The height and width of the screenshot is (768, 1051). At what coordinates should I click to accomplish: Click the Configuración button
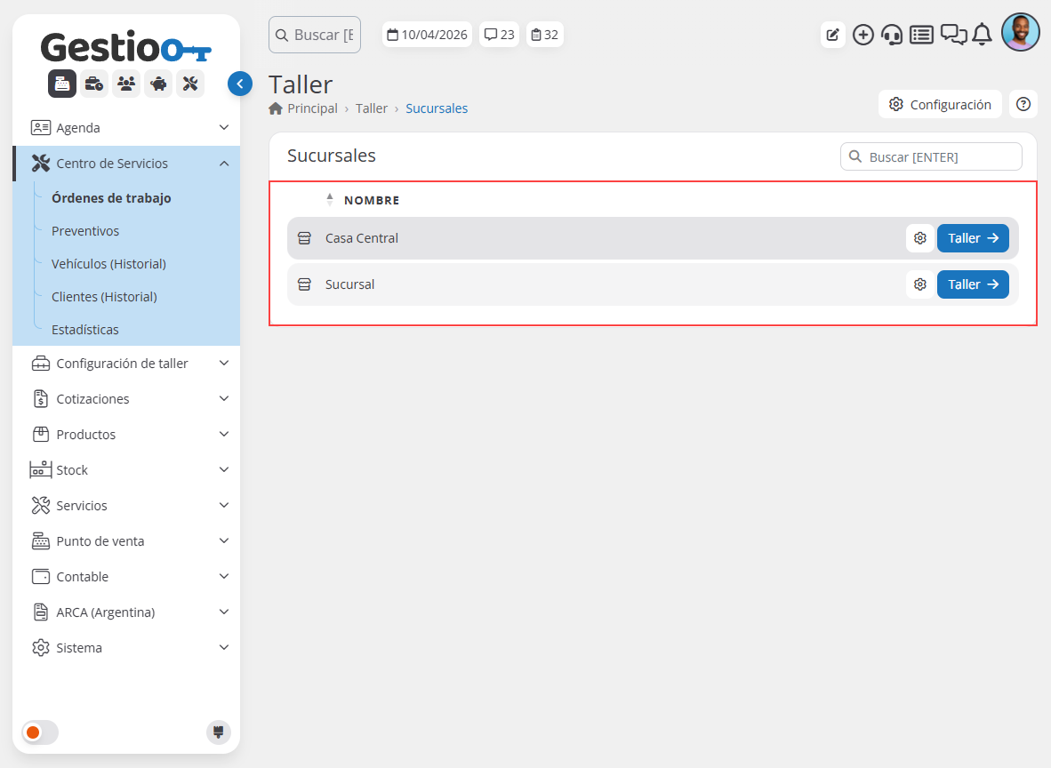click(940, 104)
